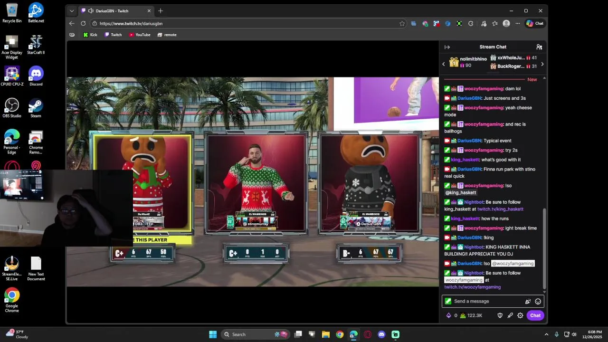Open the media control music-note icon
The width and height of the screenshot is (608, 342).
coord(484,23)
